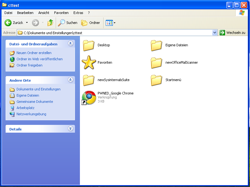Click Neuen Ordner erstellen link
Screen dimensions: 250x187
[x=34, y=53]
